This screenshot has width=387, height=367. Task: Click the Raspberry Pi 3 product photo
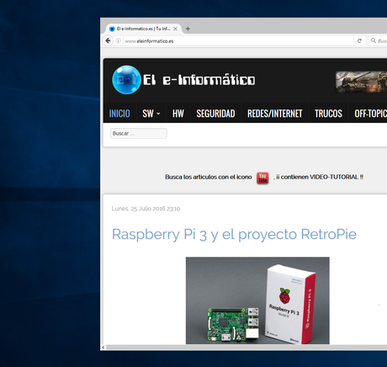point(257,301)
